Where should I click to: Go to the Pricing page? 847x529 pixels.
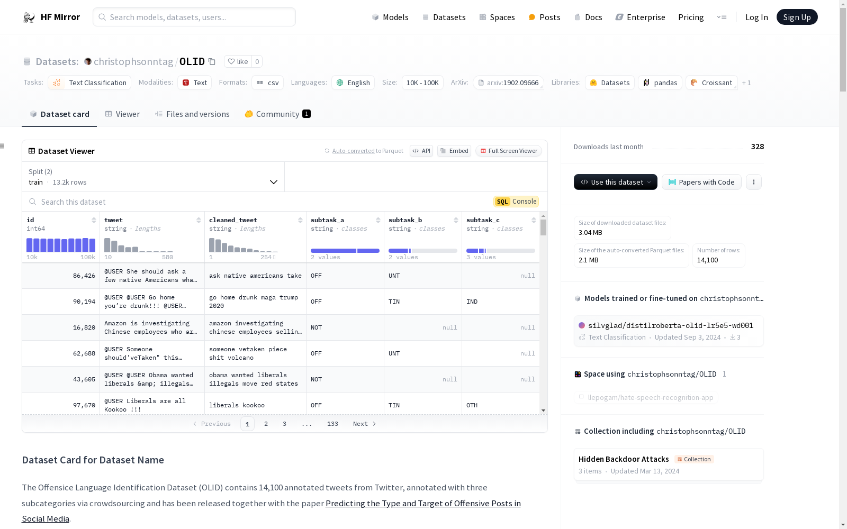691,17
